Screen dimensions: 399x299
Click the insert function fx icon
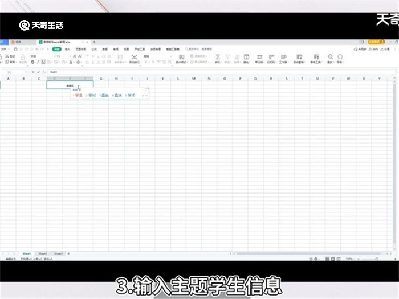point(44,72)
